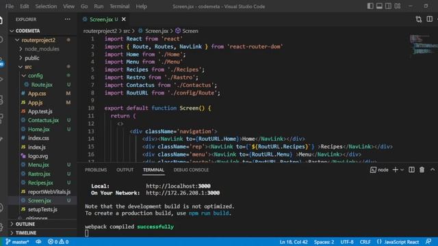This screenshot has height=246, width=438.
Task: Switch to the TERMINAL panel tab
Action: tap(153, 170)
